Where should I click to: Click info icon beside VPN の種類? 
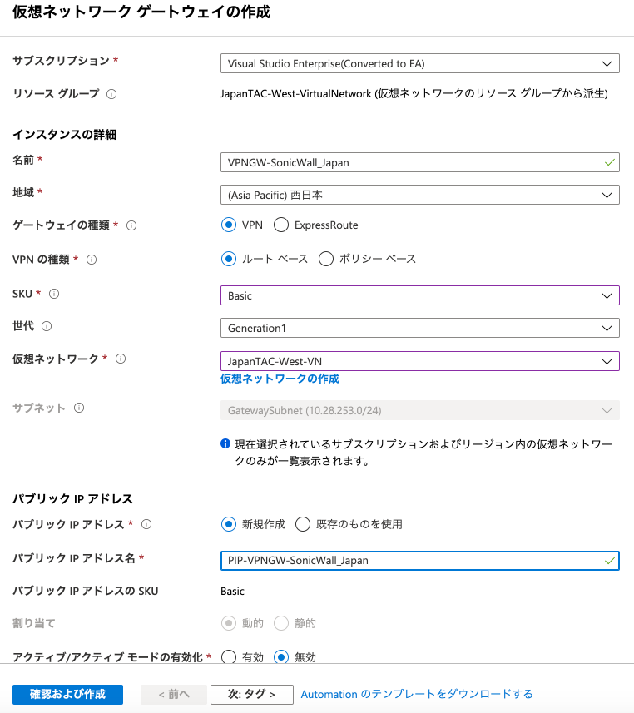point(92,260)
